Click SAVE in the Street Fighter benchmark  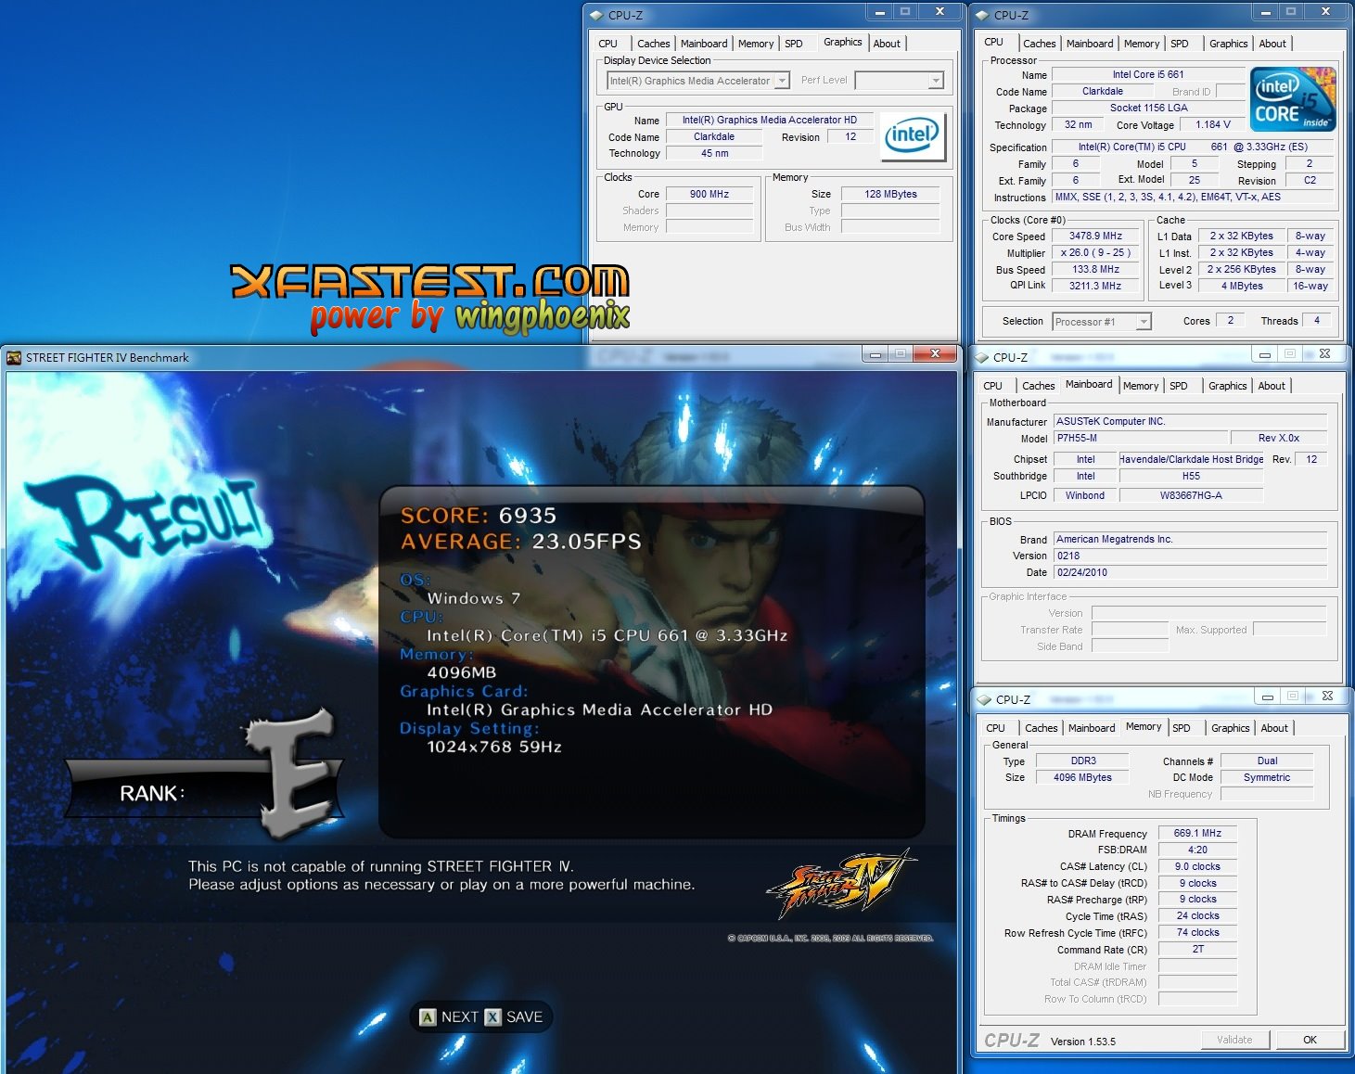[x=524, y=1017]
